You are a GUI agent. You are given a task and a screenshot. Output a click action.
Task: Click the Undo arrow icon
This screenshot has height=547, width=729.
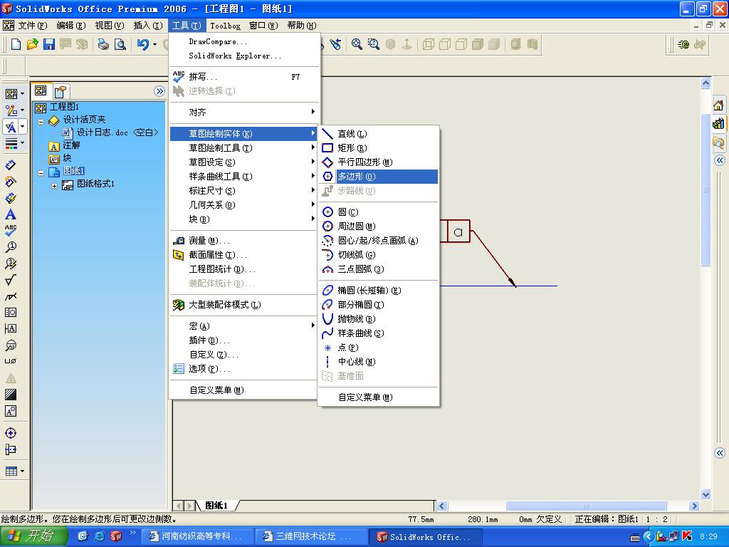142,44
